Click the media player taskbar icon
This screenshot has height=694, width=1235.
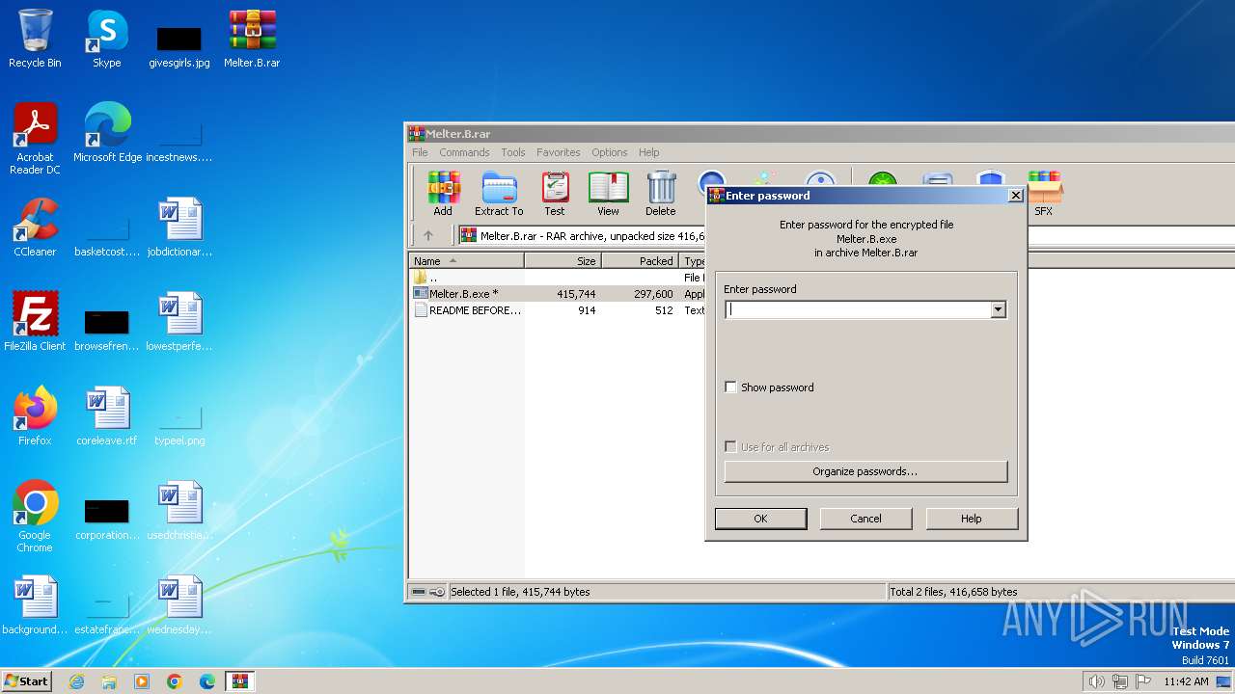click(142, 681)
